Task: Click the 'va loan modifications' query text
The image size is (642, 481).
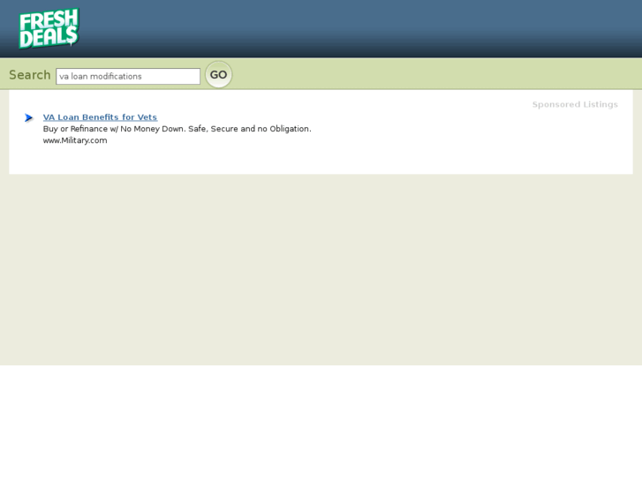Action: point(101,77)
